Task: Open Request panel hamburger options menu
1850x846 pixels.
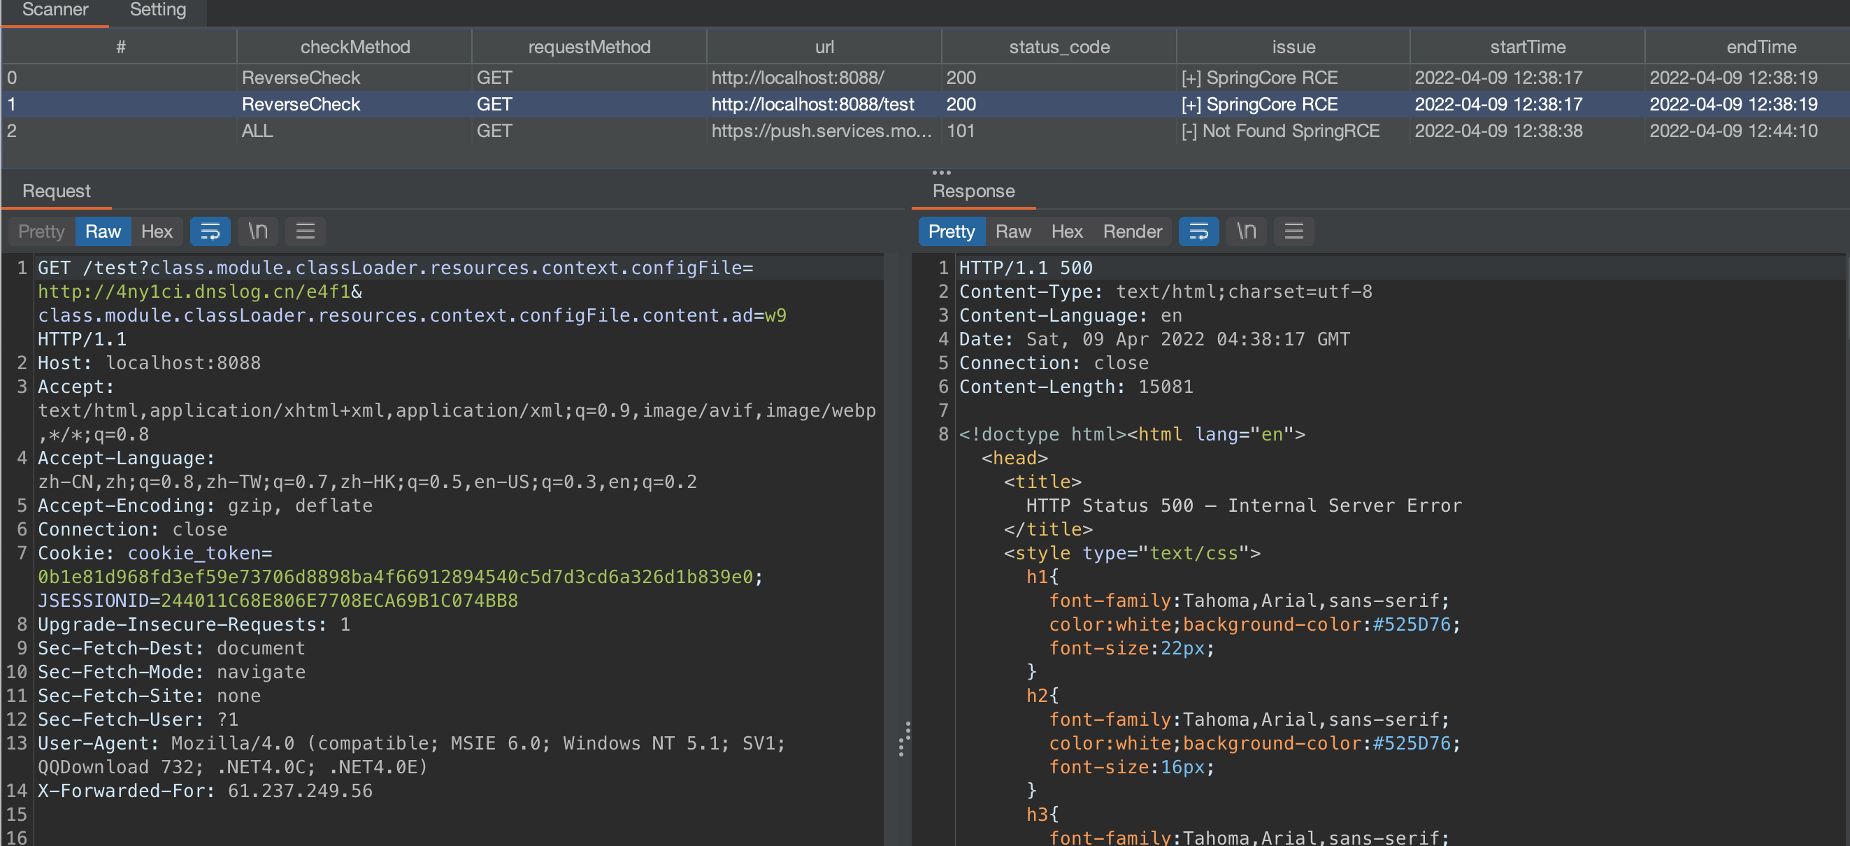Action: [x=306, y=231]
